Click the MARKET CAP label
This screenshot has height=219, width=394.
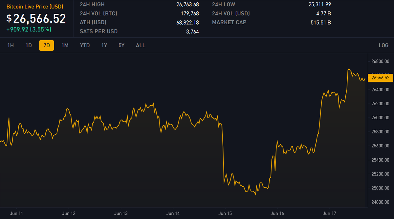pos(229,22)
